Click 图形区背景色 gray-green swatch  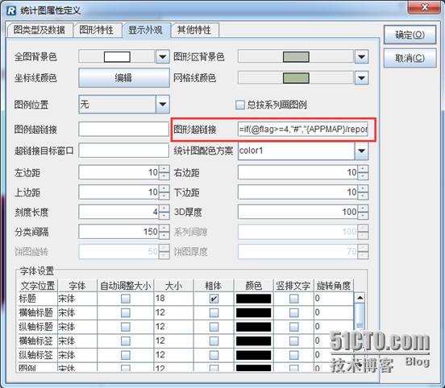click(x=297, y=56)
